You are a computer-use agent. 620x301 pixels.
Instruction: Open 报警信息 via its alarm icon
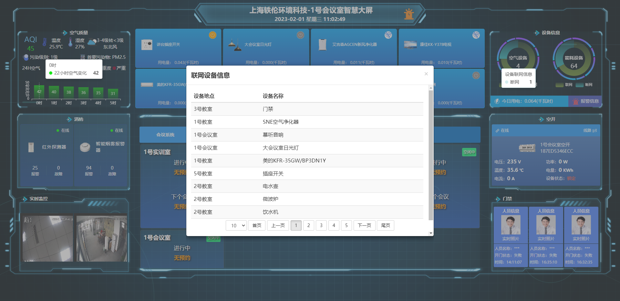click(x=575, y=101)
